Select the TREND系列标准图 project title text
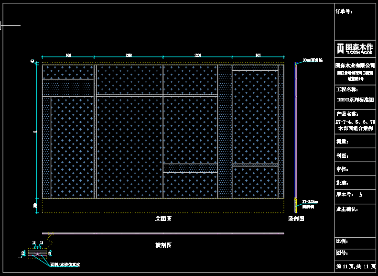This screenshot has width=378, height=276. (355, 100)
